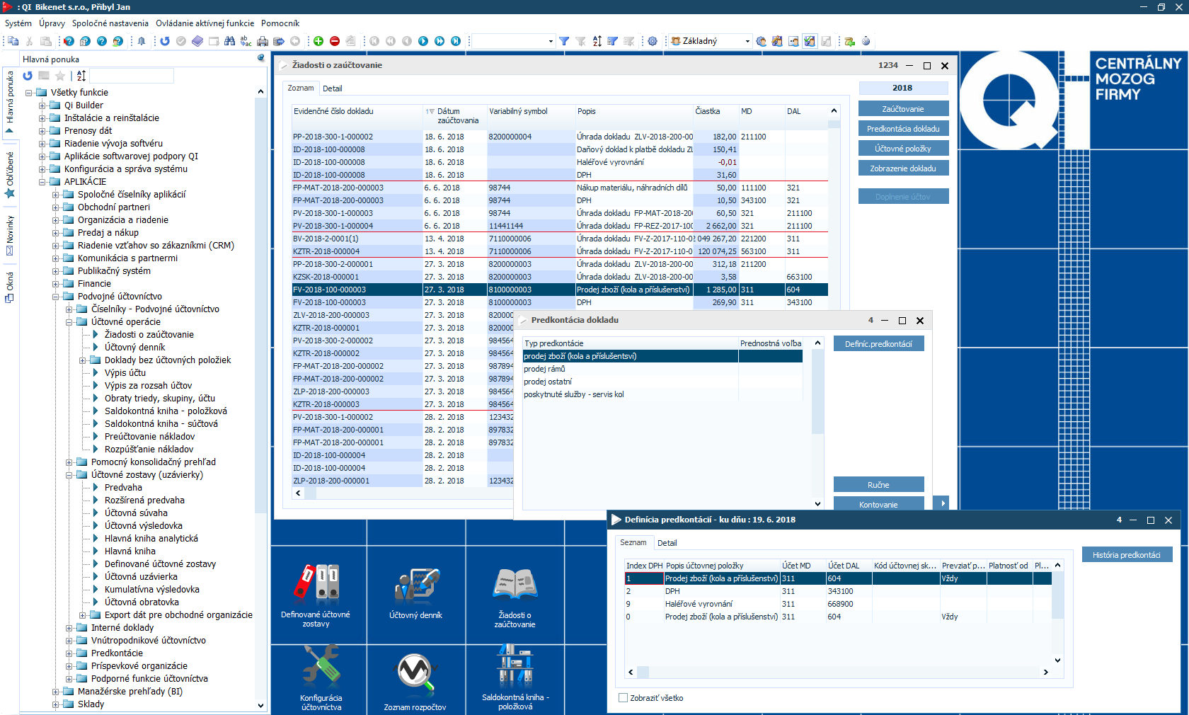This screenshot has width=1189, height=715.
Task: Open the Základný profile dropdown
Action: [x=747, y=41]
